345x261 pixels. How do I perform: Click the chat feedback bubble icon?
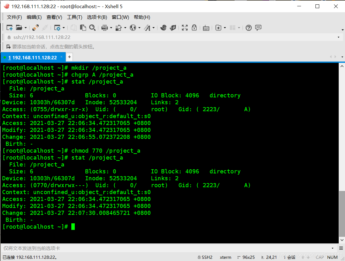(258, 28)
